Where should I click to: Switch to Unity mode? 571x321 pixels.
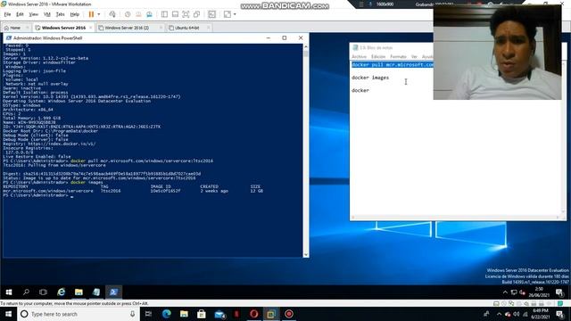tap(196, 14)
